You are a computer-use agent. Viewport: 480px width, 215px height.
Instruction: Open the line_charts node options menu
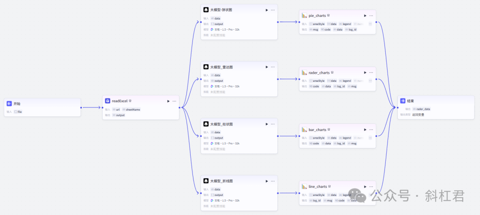click(x=371, y=187)
